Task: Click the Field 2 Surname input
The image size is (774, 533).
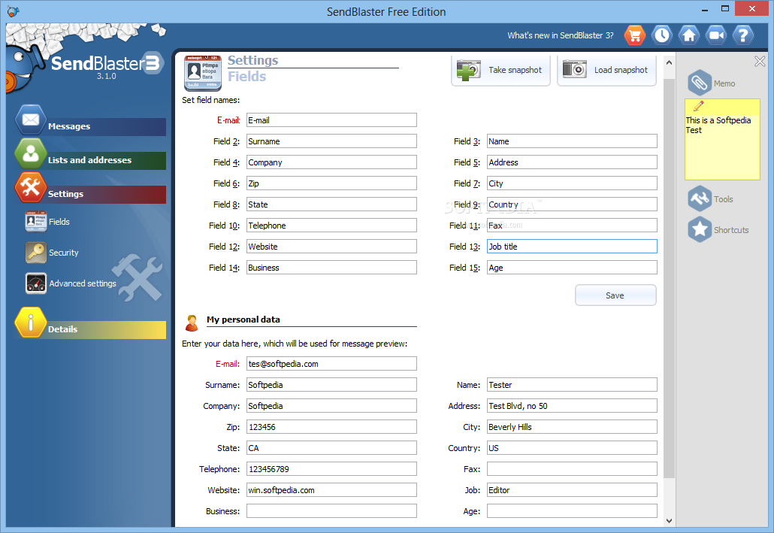Action: (x=331, y=141)
